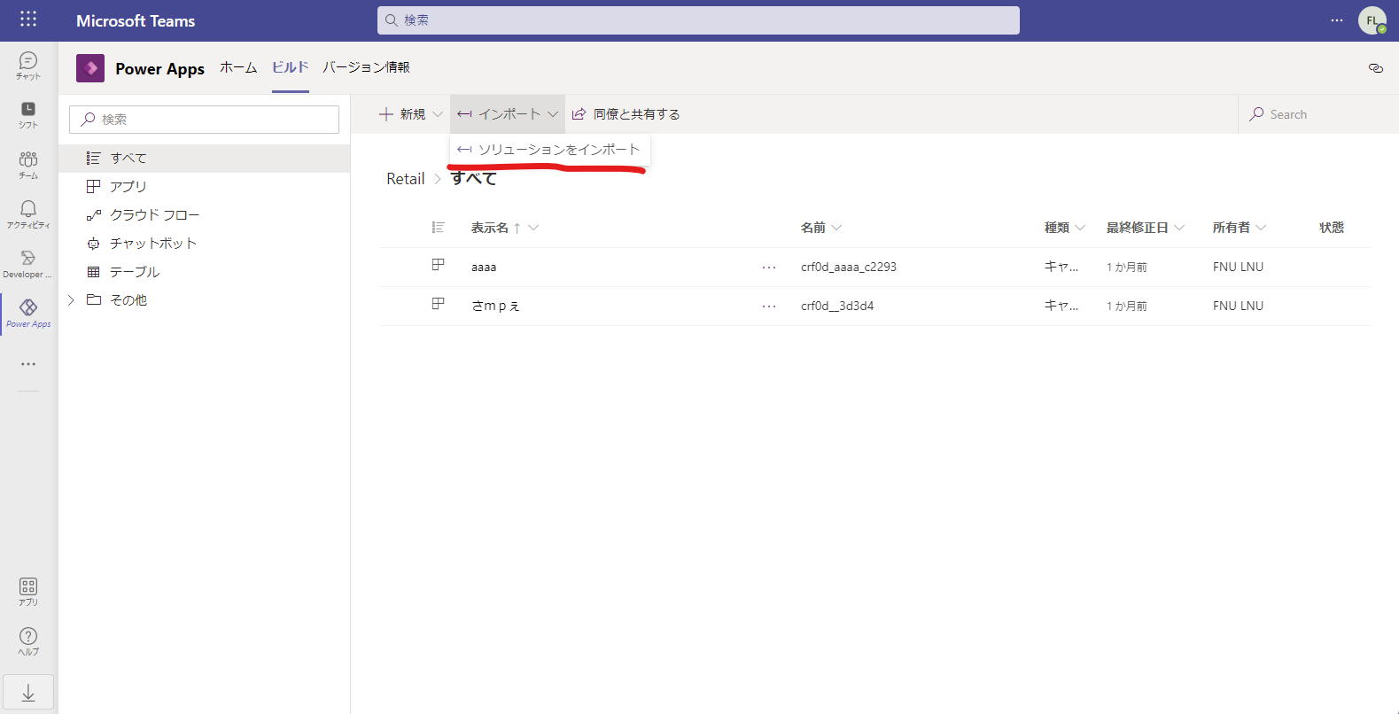The image size is (1399, 714).
Task: Click the 状態 column header
Action: pos(1332,228)
